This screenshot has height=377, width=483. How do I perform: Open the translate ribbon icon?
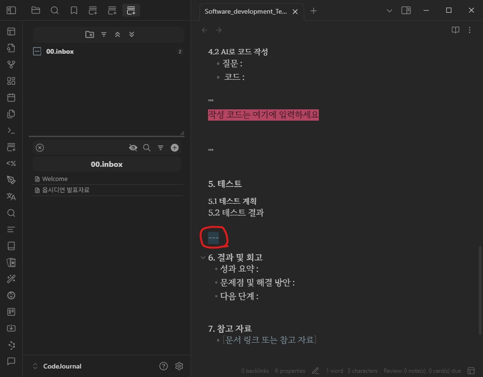tap(11, 197)
